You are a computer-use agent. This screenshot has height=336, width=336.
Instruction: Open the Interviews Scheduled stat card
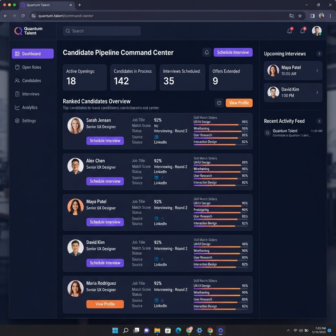182,77
